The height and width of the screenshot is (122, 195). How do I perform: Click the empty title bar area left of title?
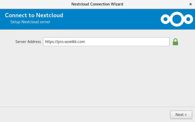click(35, 4)
